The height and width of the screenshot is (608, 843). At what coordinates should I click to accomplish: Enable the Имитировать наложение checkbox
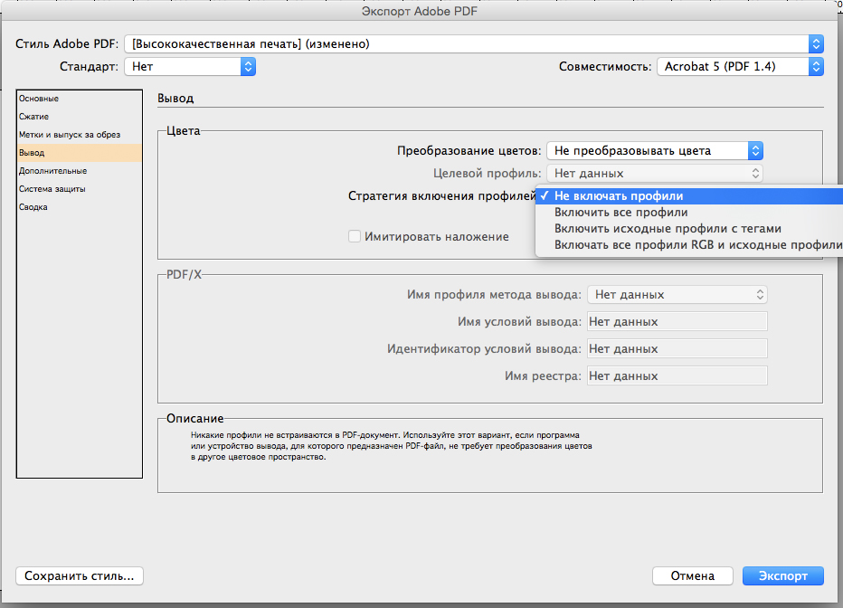point(355,236)
